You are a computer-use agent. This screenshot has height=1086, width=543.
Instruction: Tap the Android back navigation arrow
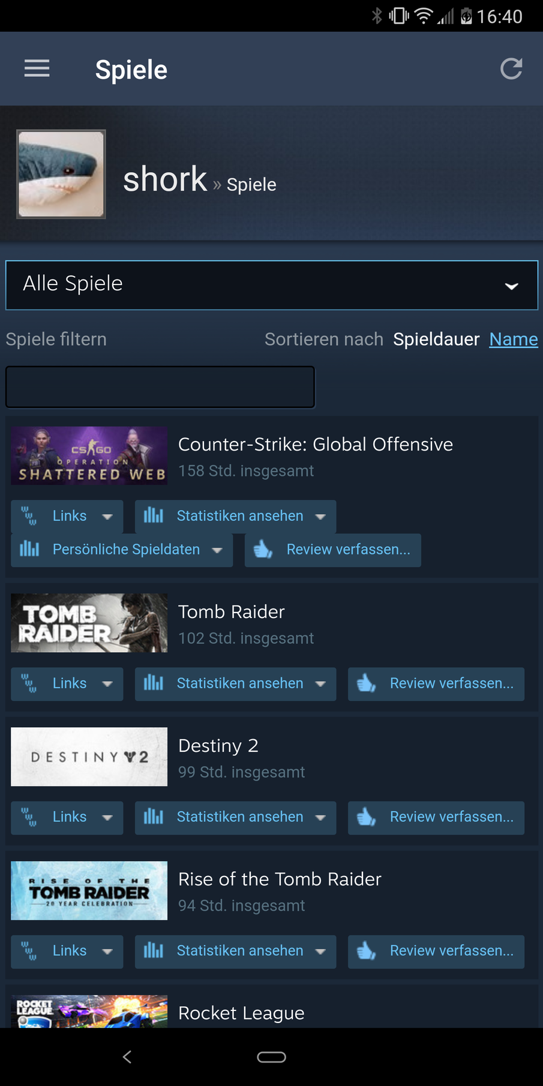[x=127, y=1057]
